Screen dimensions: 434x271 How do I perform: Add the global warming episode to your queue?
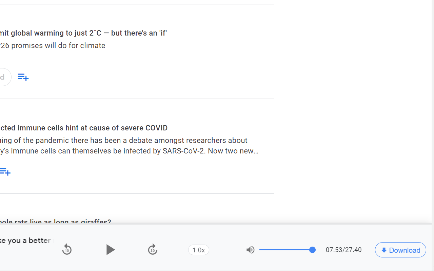(x=23, y=77)
